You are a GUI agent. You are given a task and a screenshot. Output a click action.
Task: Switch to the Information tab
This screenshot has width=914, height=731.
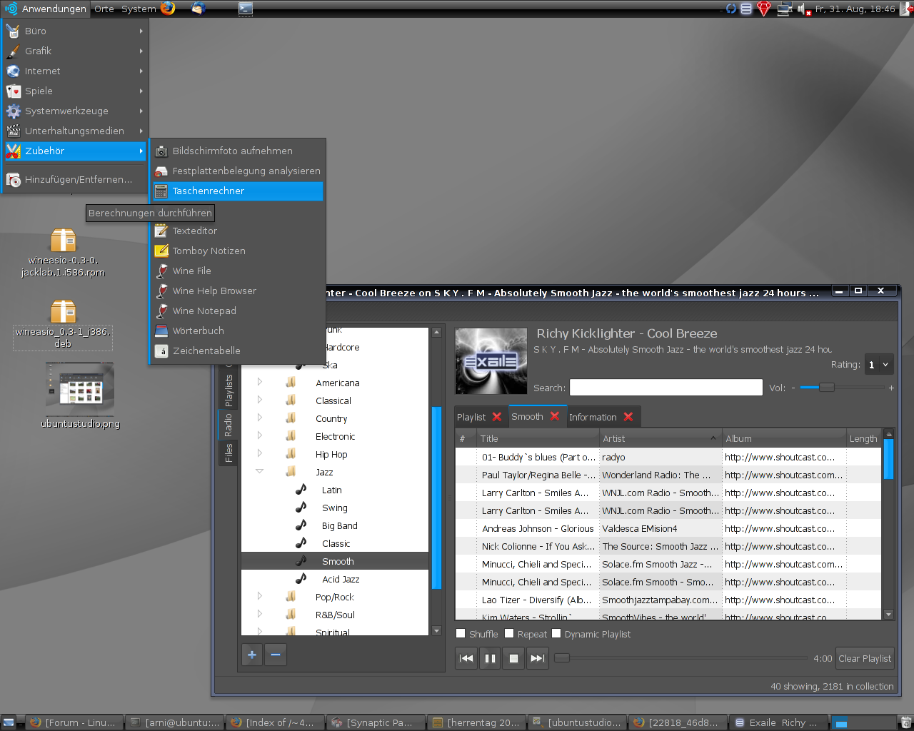click(x=593, y=417)
